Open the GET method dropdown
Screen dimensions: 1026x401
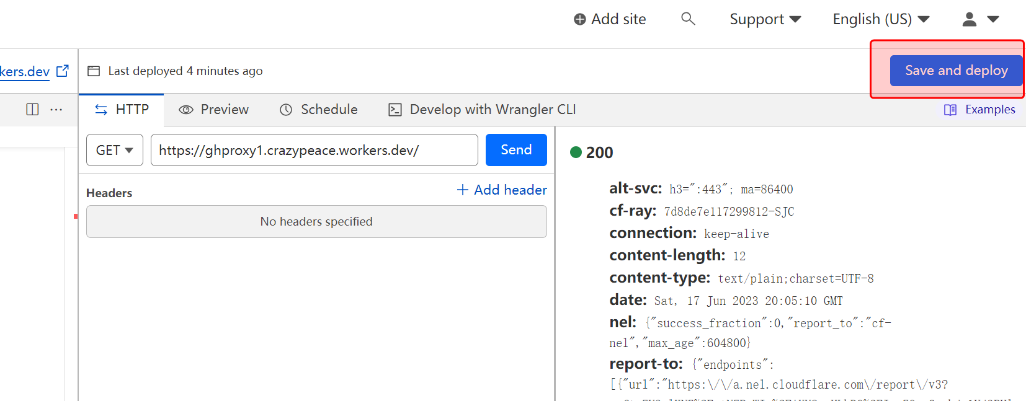tap(115, 150)
